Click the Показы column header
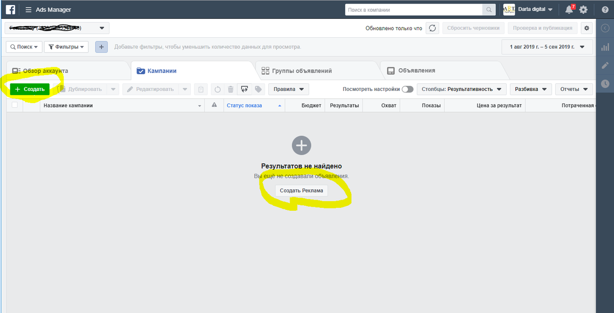Viewport: 614px width, 313px height. [x=422, y=105]
